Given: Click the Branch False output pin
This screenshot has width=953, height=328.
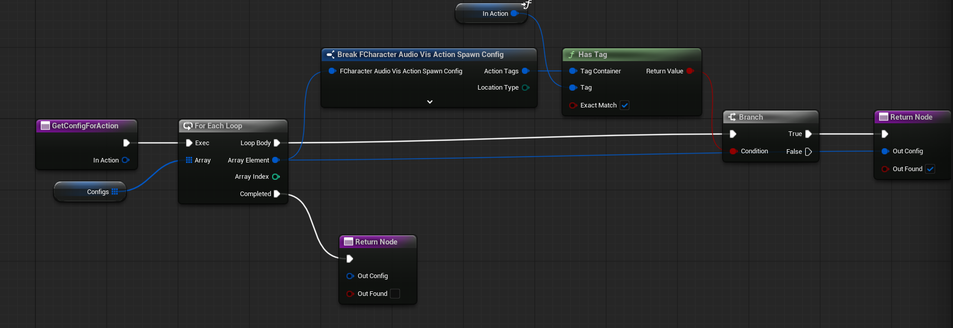Looking at the screenshot, I should click(x=808, y=152).
